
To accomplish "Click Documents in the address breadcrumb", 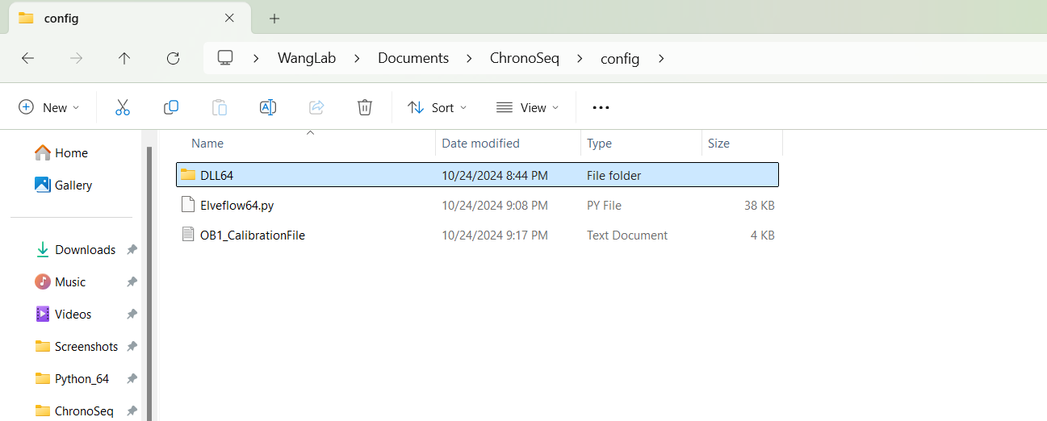I will (x=413, y=58).
